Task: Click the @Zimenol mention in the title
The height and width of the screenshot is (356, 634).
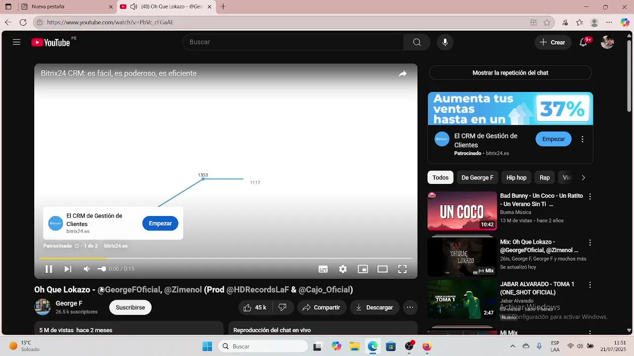Action: click(x=183, y=290)
